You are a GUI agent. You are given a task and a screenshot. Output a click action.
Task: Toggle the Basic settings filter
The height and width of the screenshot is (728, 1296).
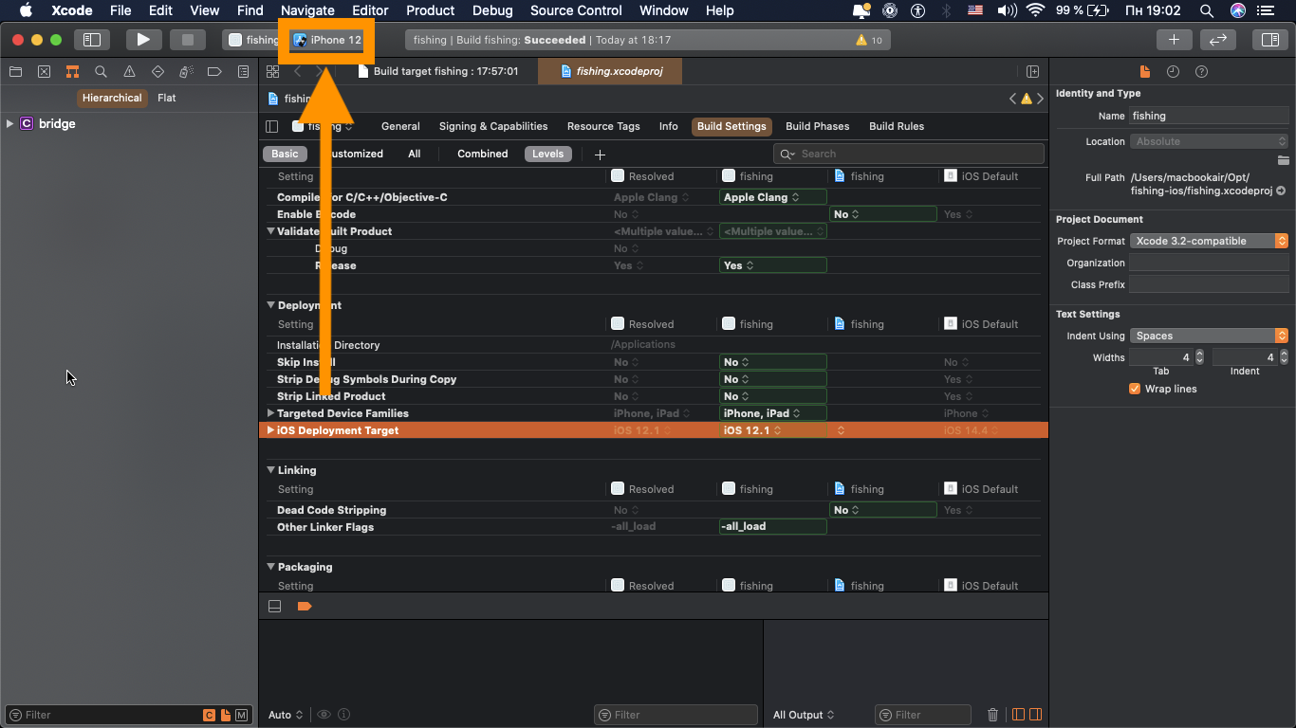coord(285,153)
